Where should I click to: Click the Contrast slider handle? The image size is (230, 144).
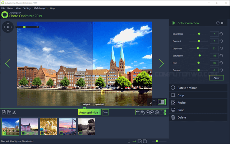[199, 41]
